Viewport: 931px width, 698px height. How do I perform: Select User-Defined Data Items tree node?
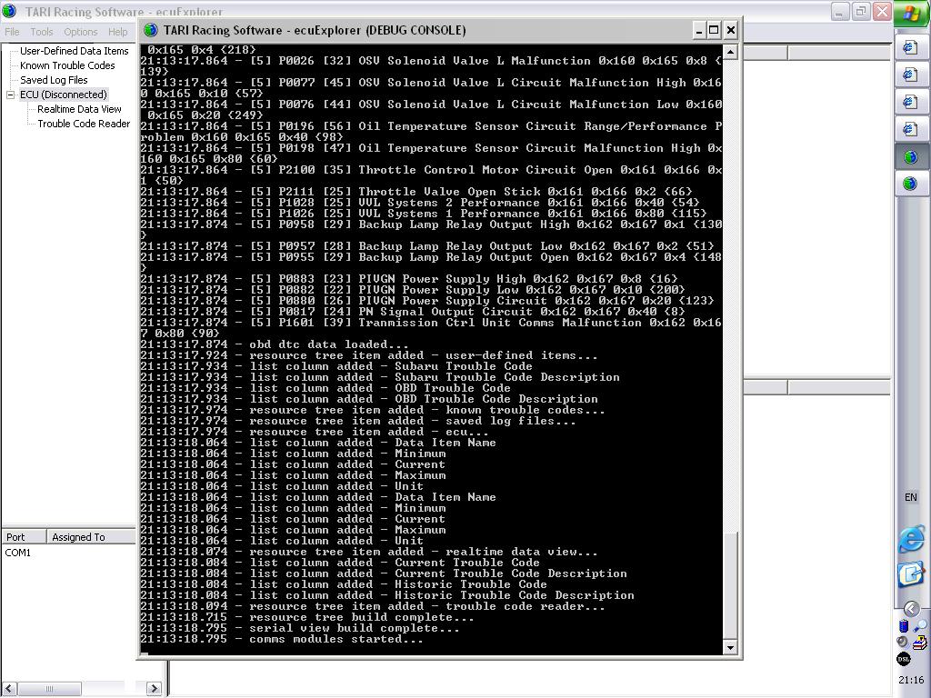[x=75, y=51]
